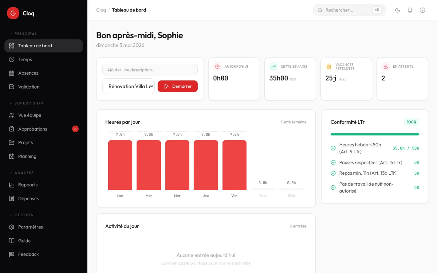Focus the Rechercher search field
Viewport: 437px width, 273px height.
coord(350,10)
